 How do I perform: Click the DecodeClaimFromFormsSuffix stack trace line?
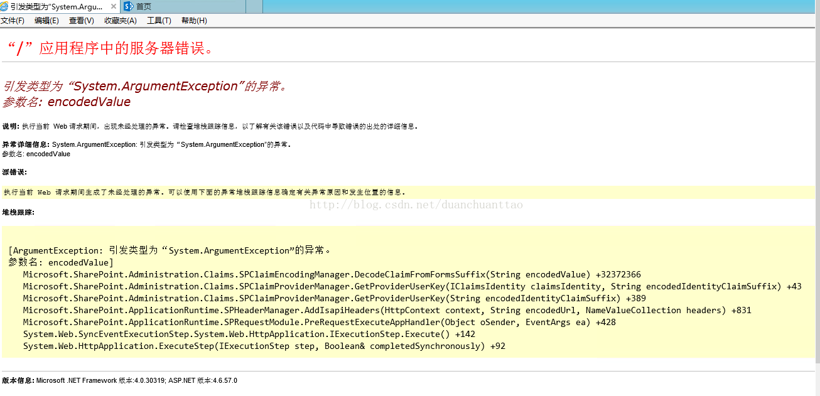coord(332,274)
